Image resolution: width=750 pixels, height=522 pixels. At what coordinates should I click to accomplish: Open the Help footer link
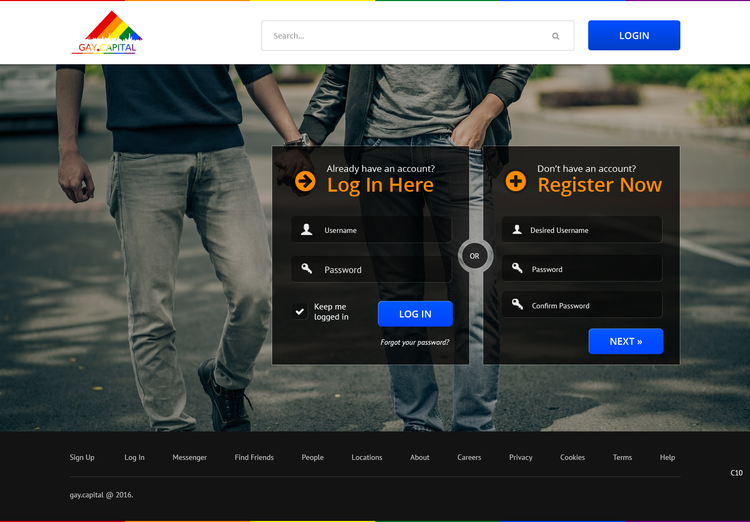tap(667, 457)
